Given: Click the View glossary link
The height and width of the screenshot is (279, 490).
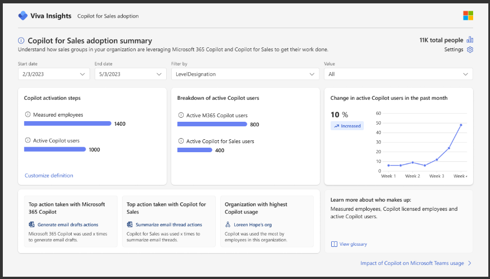Looking at the screenshot, I should tap(353, 244).
